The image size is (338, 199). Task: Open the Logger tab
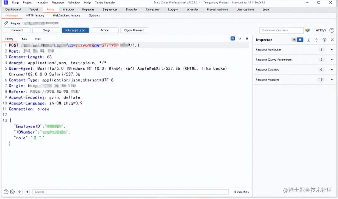(x=173, y=9)
